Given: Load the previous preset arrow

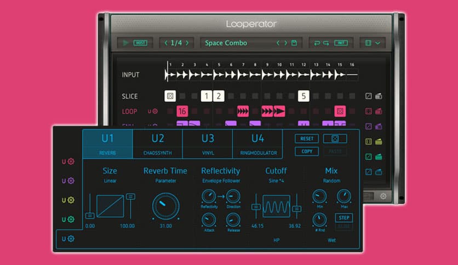Looking at the screenshot, I should pyautogui.click(x=278, y=43).
